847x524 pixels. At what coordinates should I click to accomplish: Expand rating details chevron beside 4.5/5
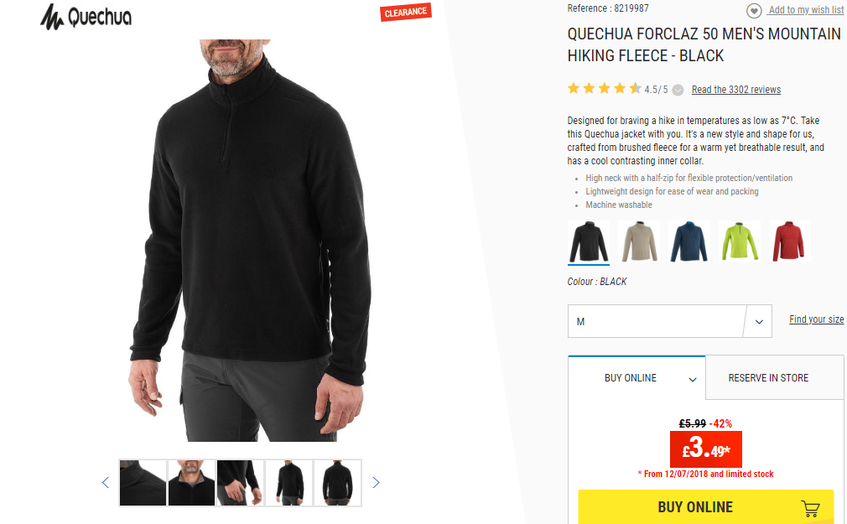[678, 90]
